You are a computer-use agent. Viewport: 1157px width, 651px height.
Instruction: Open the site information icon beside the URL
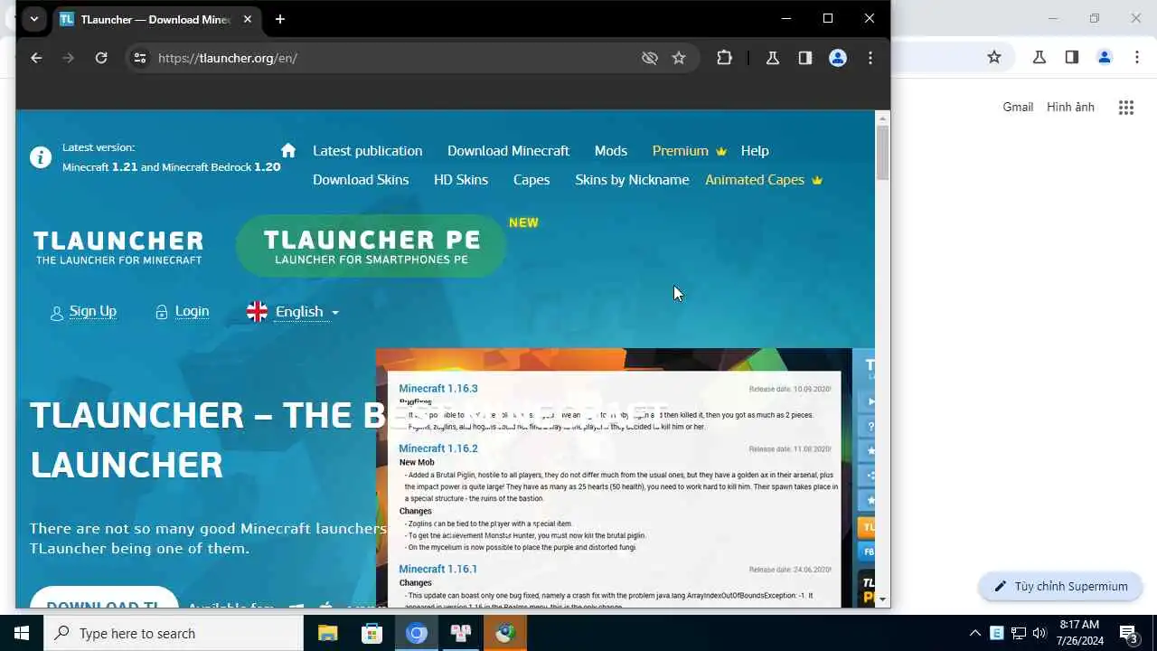point(140,58)
